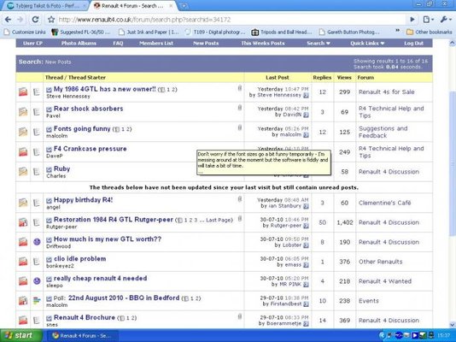Image resolution: width=456 pixels, height=342 pixels.
Task: Open the 'Gareth Button Photog' bookmark
Action: click(x=349, y=32)
